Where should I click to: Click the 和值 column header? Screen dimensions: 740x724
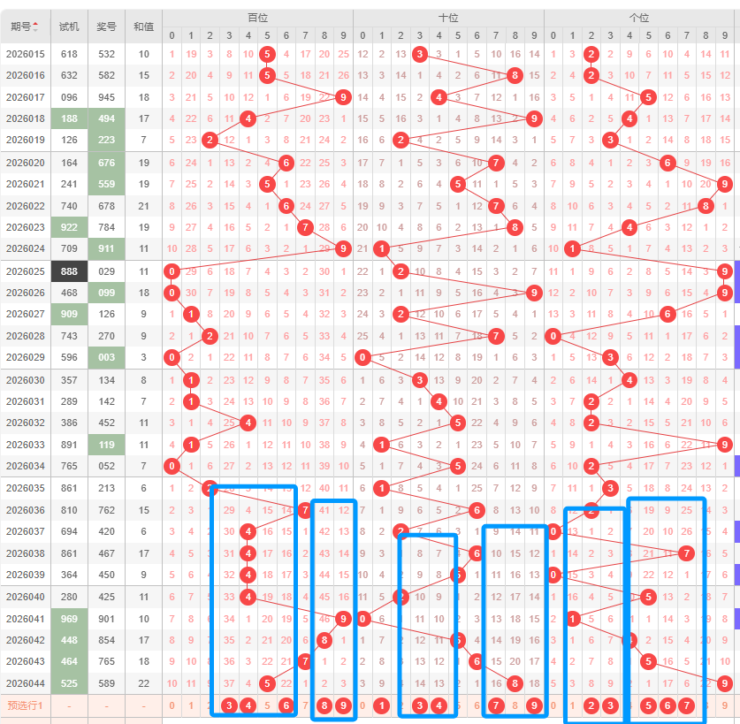pos(143,26)
